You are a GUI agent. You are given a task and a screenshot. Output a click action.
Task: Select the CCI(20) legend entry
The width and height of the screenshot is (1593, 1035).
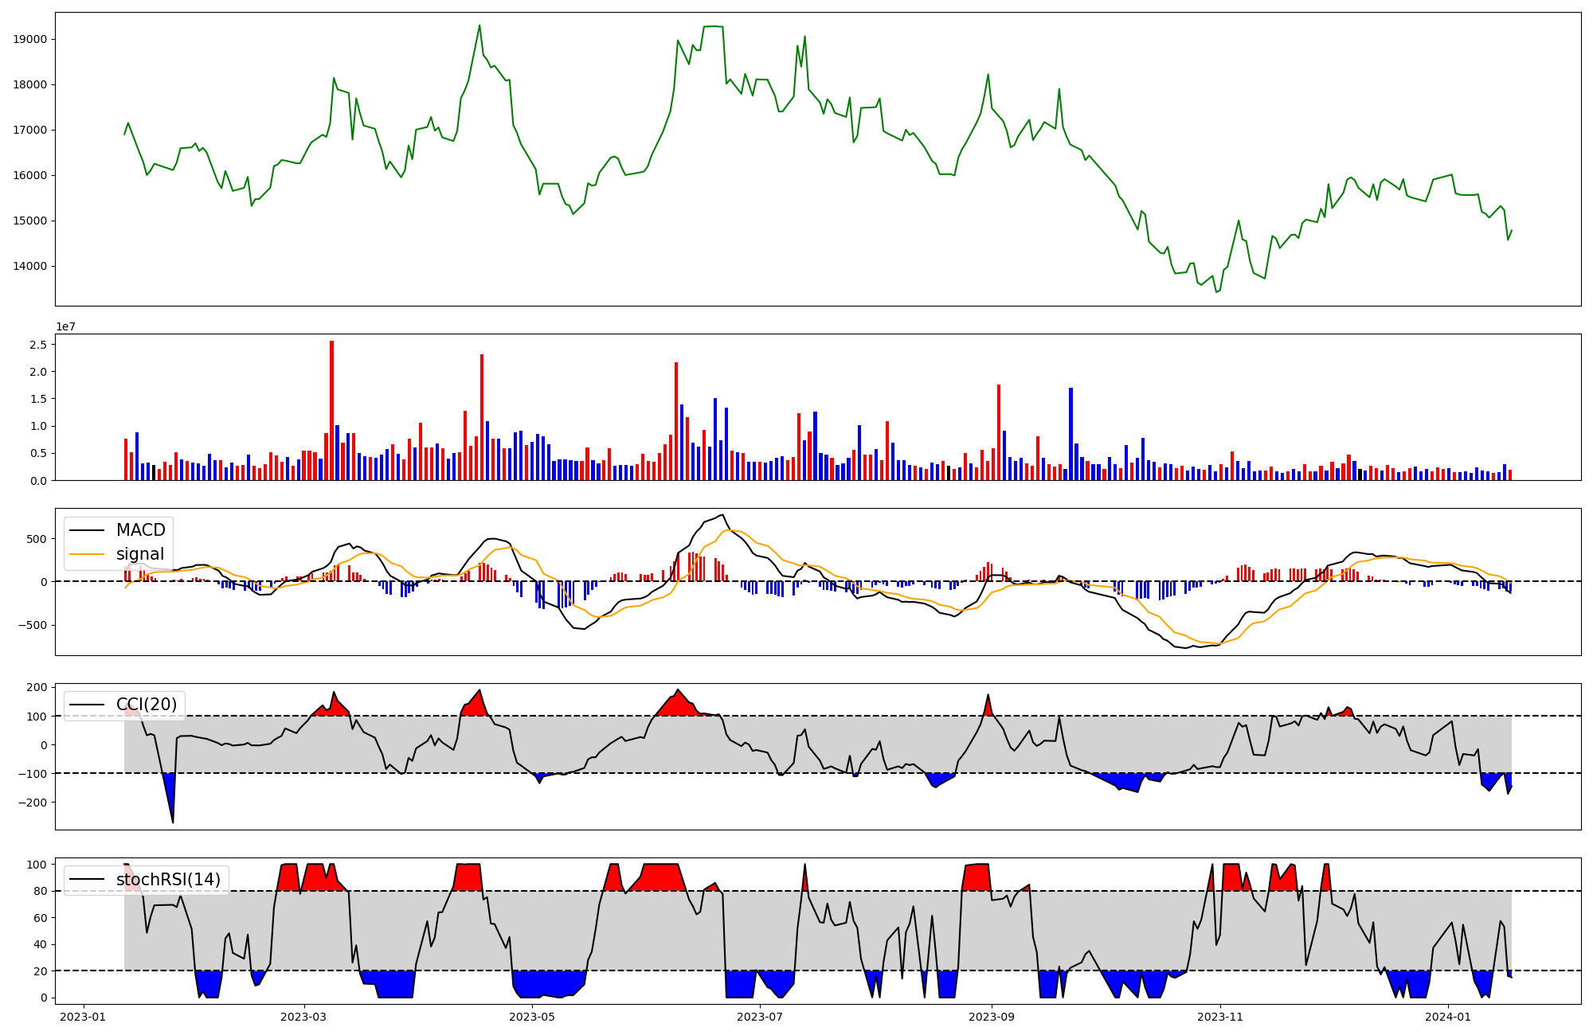[146, 705]
